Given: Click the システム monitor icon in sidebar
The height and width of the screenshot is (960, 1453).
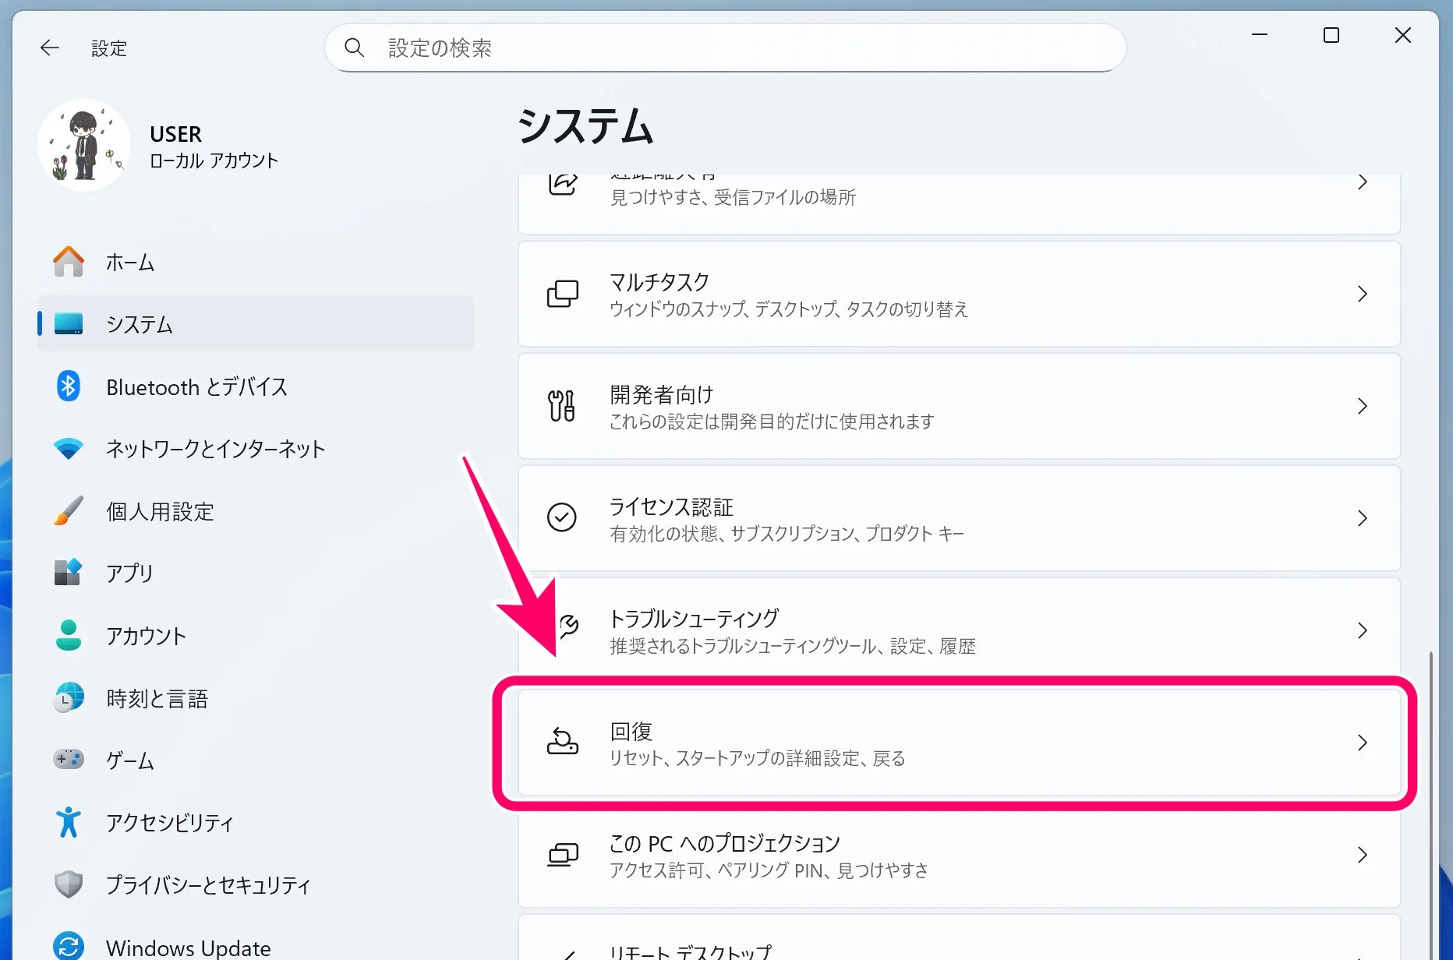Looking at the screenshot, I should point(69,323).
